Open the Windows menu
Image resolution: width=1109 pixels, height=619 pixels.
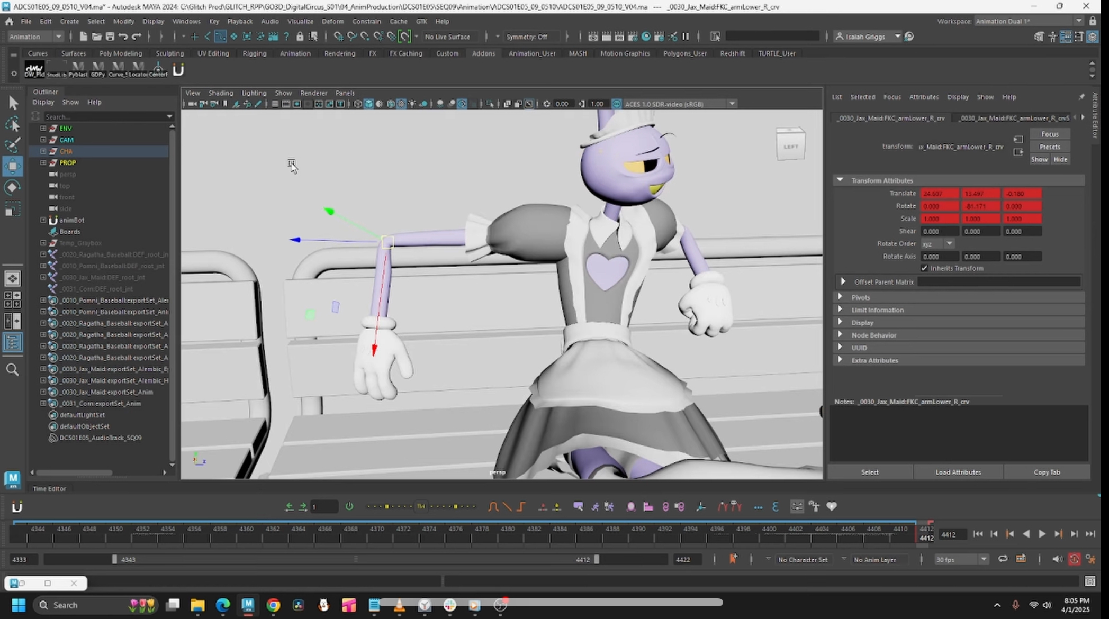point(186,21)
